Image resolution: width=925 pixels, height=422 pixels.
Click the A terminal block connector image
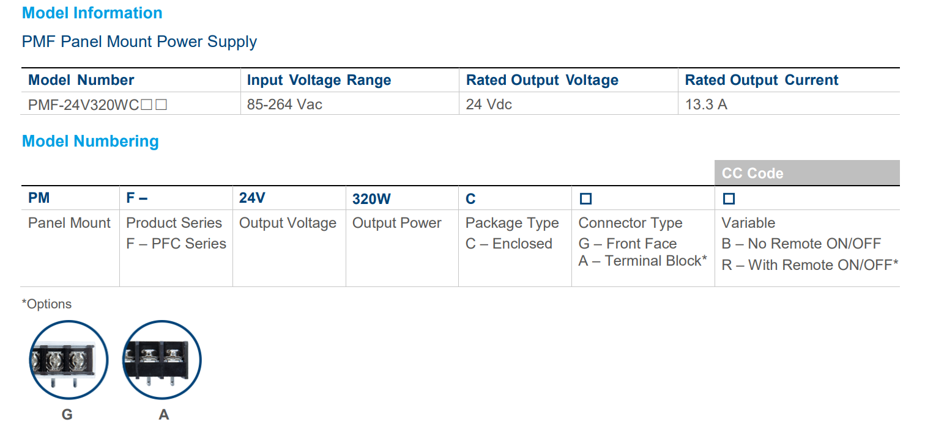coord(162,360)
